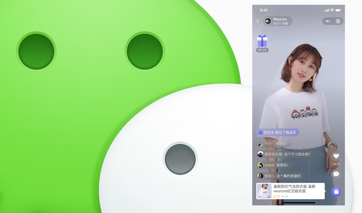Tap the 刘文文 前往了商品页 notification
Viewport: 362px width, 213px height.
pyautogui.click(x=278, y=133)
